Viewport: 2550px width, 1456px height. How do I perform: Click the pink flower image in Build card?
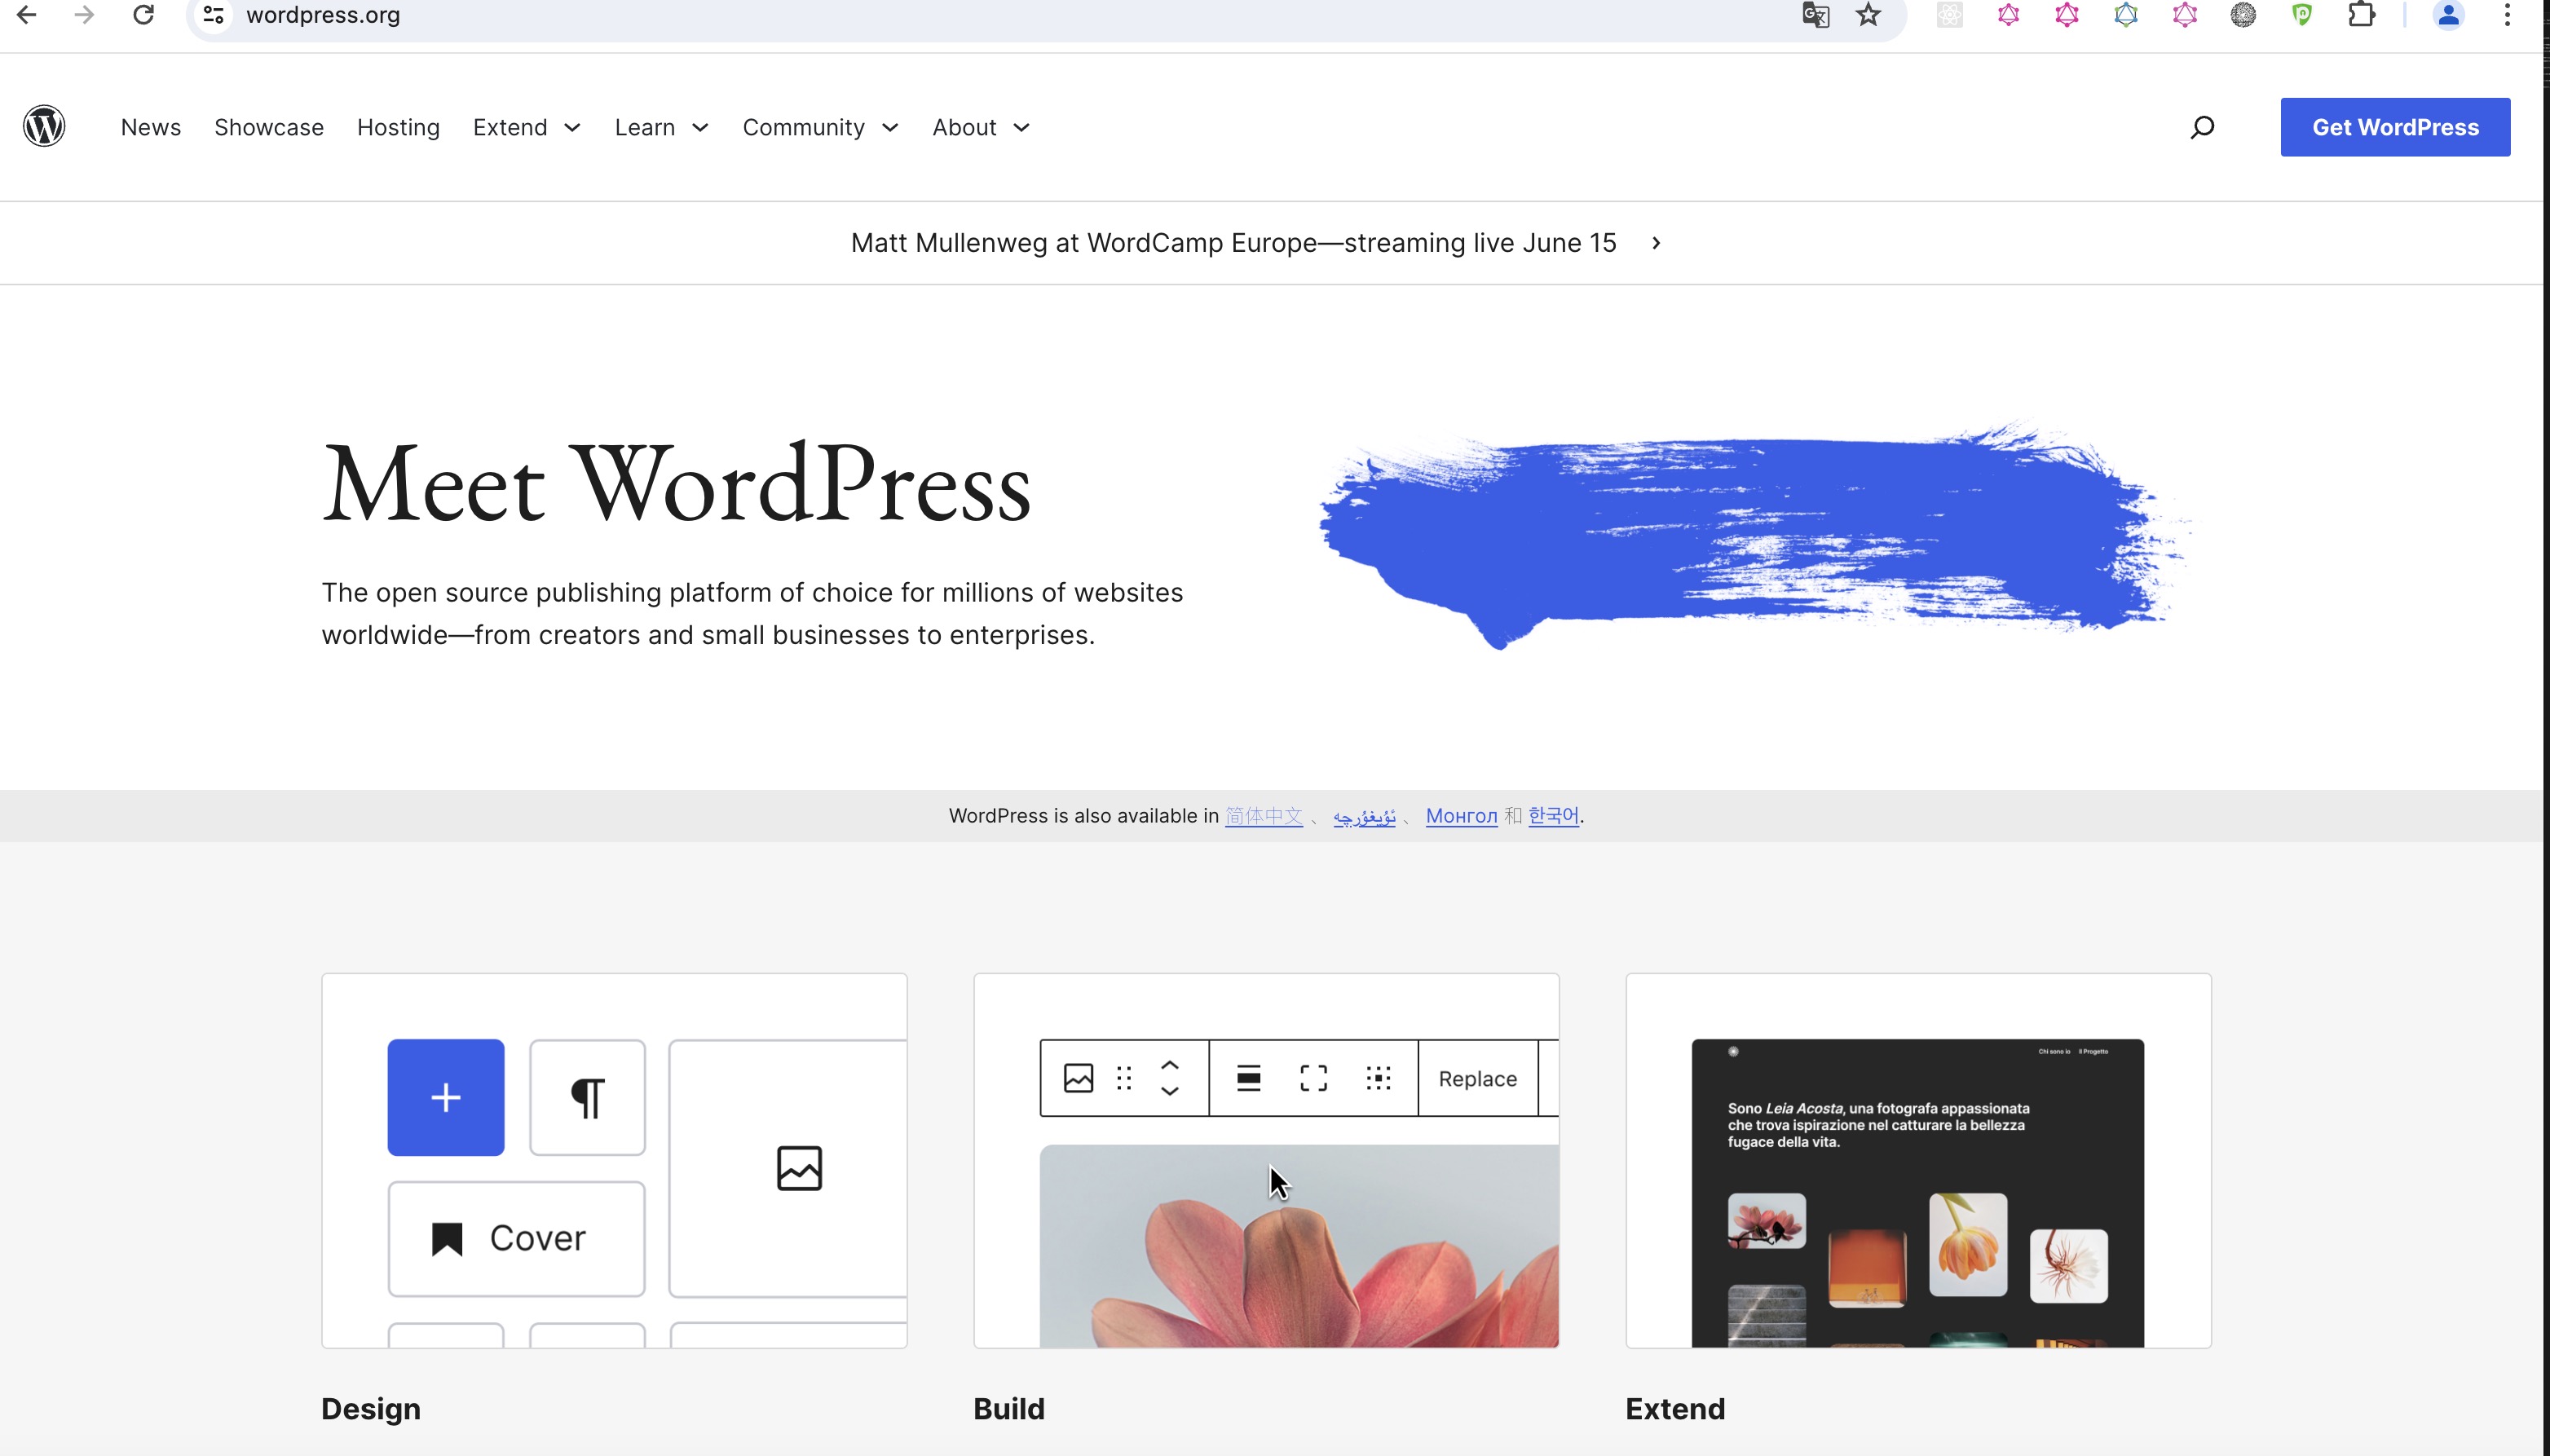(x=1299, y=1246)
